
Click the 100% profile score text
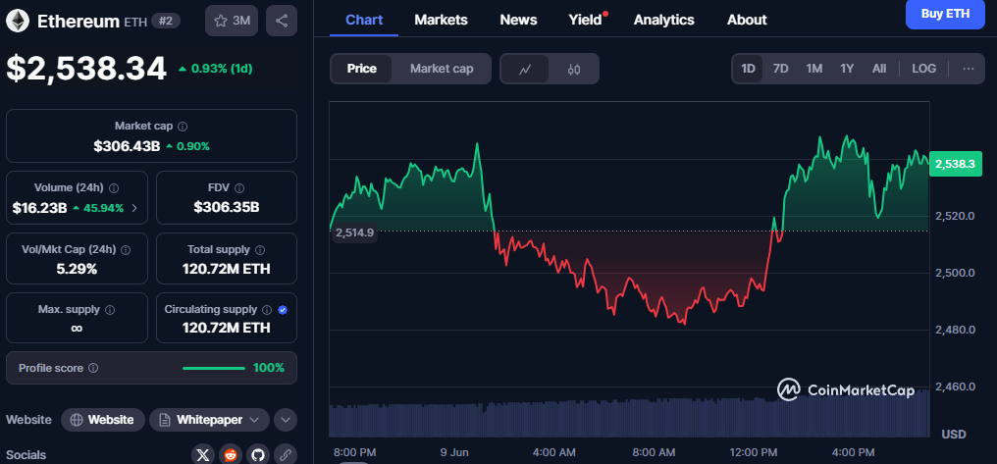pyautogui.click(x=268, y=368)
